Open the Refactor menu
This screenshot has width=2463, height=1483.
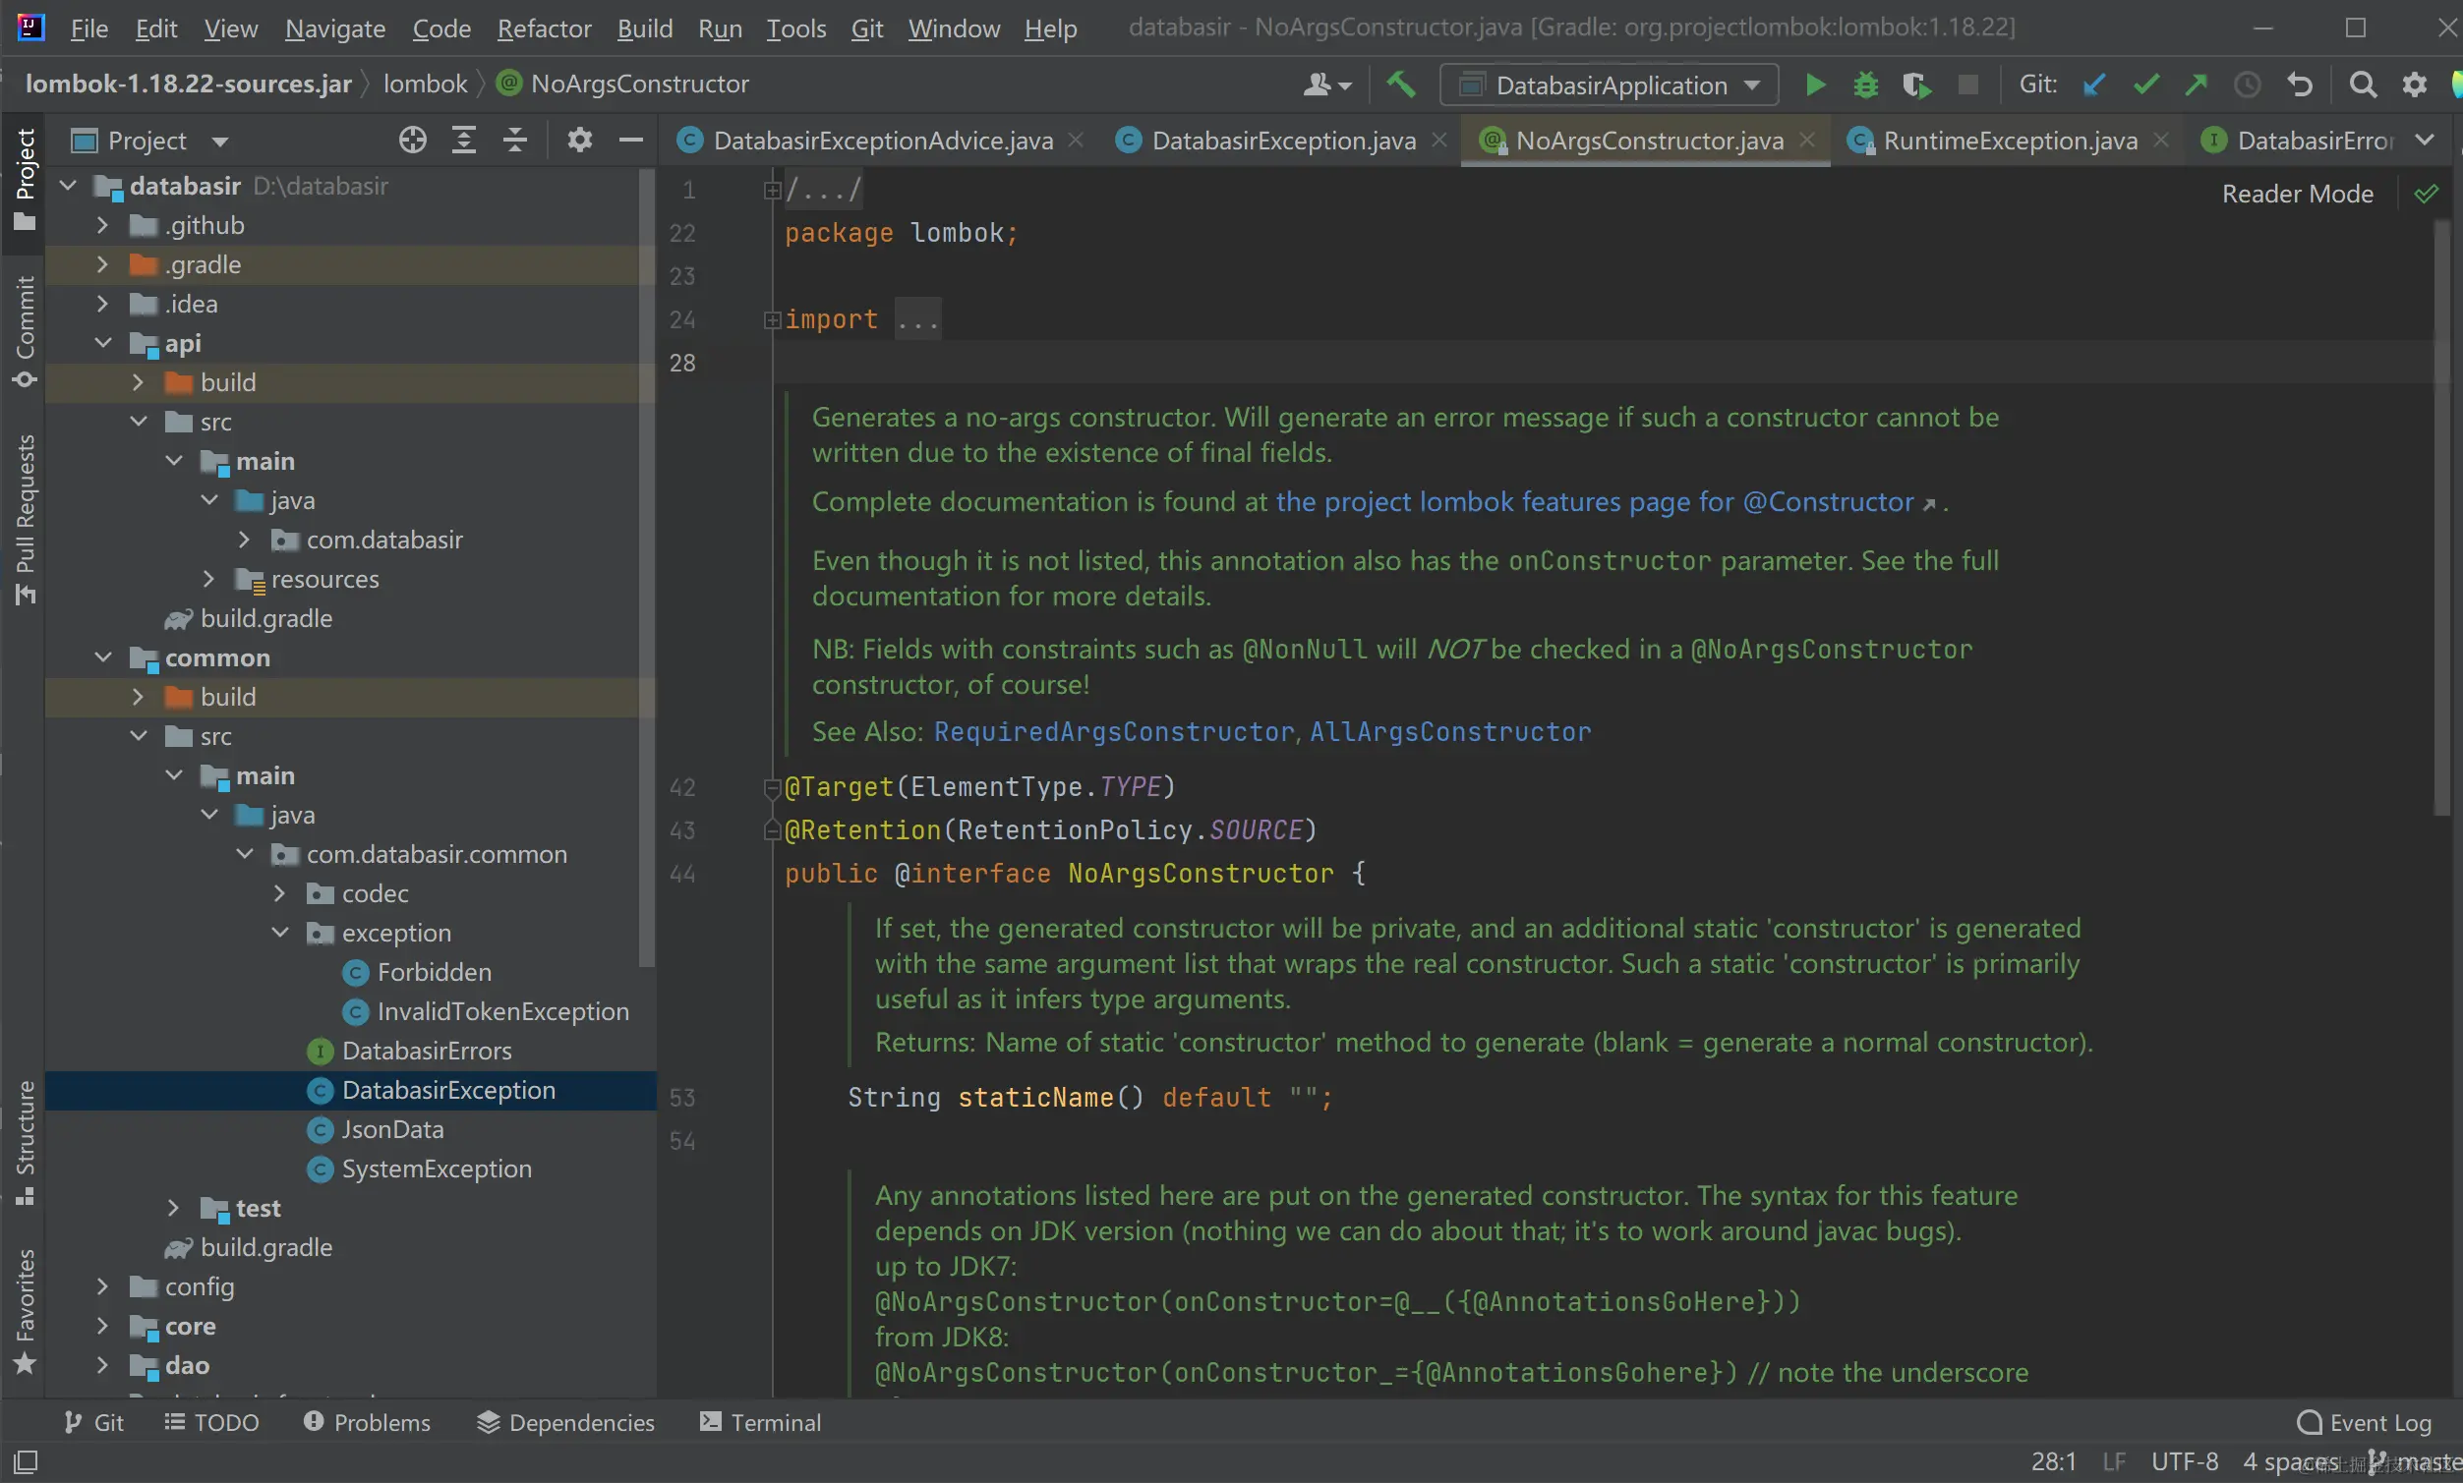544,28
